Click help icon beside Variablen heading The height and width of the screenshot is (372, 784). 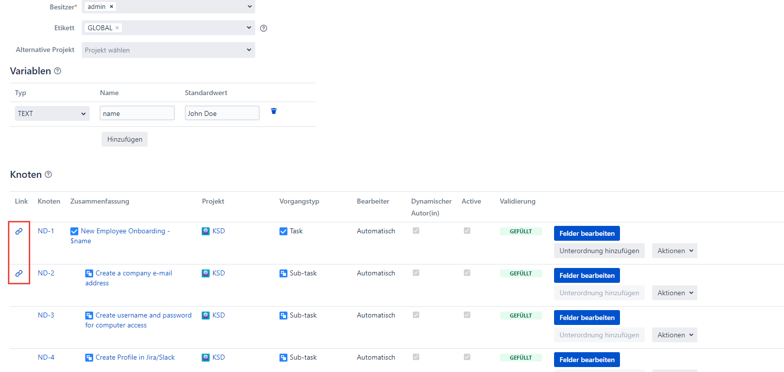[57, 71]
